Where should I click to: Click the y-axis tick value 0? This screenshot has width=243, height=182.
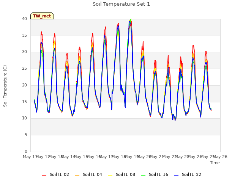pyautogui.click(x=26, y=151)
